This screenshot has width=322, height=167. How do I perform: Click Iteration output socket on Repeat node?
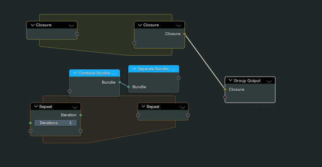(x=80, y=115)
